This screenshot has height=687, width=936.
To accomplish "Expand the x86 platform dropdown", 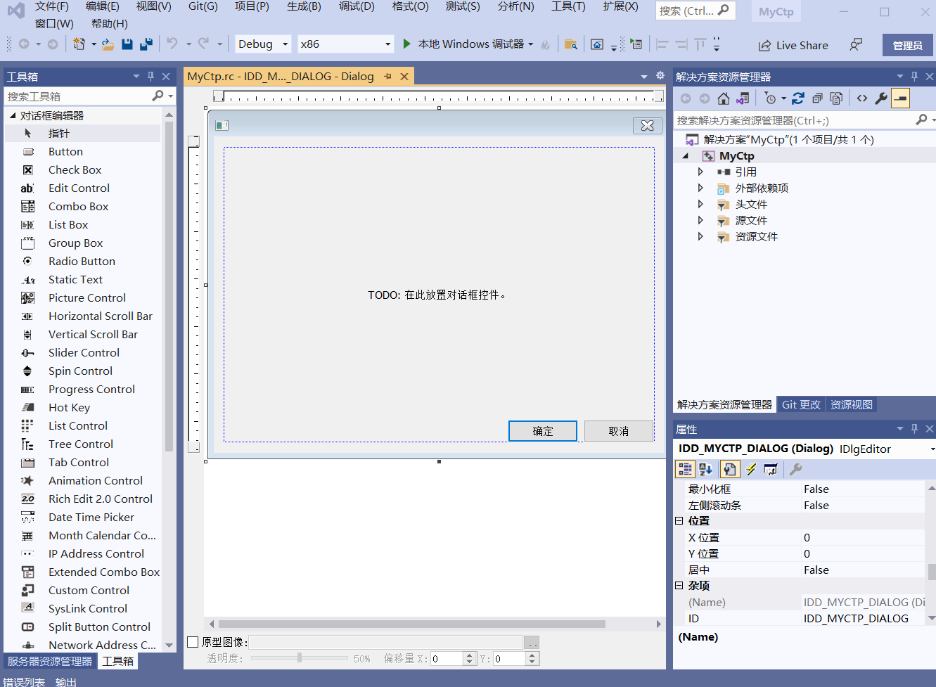I will point(346,44).
